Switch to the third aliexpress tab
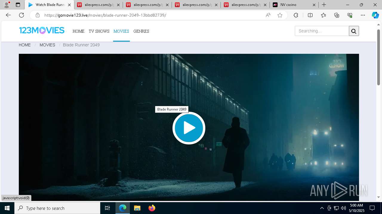This screenshot has width=382, height=214. (x=193, y=5)
